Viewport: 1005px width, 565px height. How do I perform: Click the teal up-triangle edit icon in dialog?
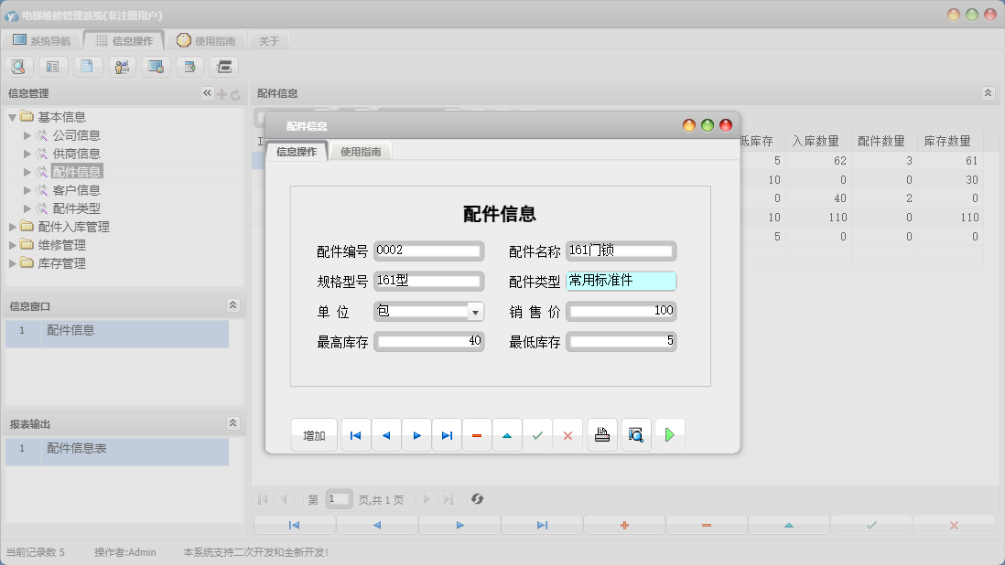pyautogui.click(x=507, y=436)
